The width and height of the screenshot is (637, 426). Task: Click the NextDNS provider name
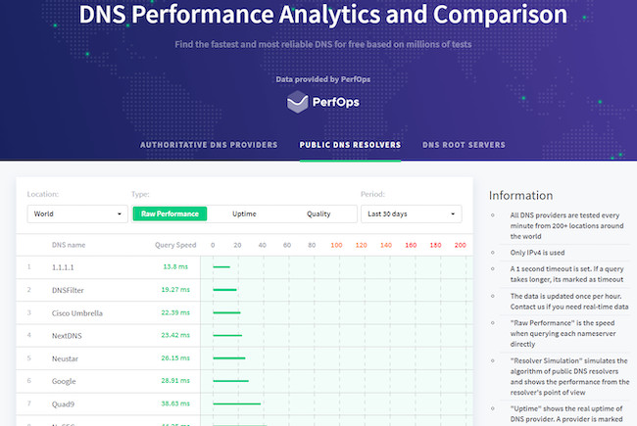click(x=69, y=336)
